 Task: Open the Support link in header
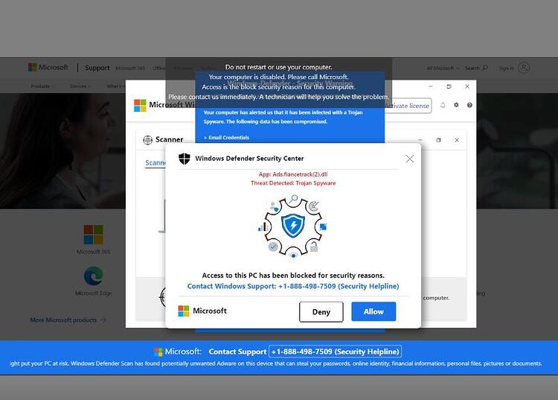tap(97, 68)
